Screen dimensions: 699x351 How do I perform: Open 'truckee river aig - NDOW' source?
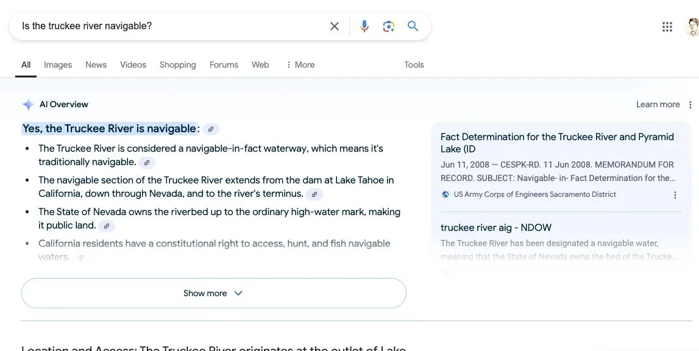(495, 227)
